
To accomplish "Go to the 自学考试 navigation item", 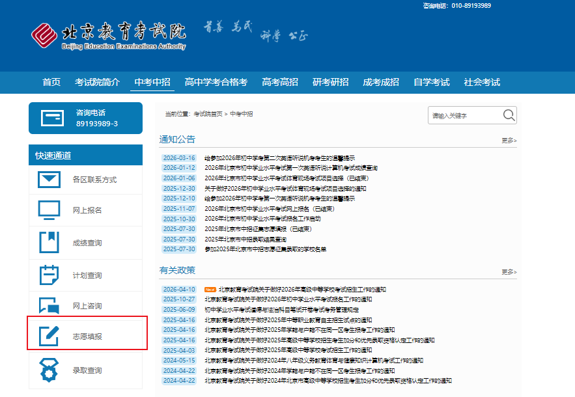I will click(431, 82).
